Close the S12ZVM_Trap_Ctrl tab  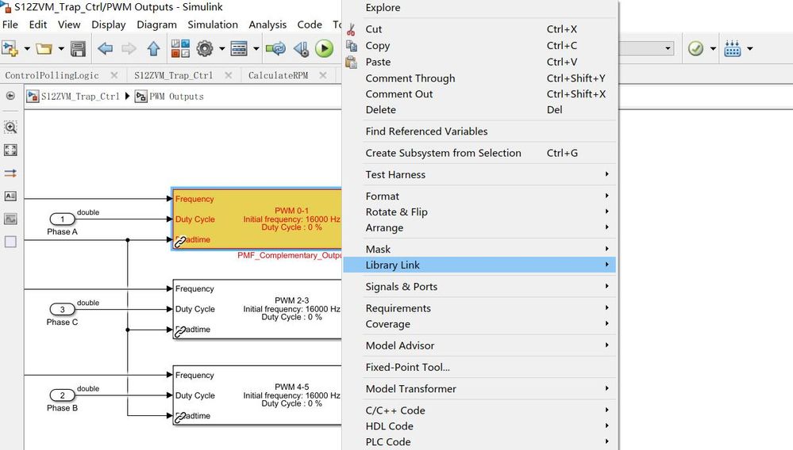click(x=229, y=75)
